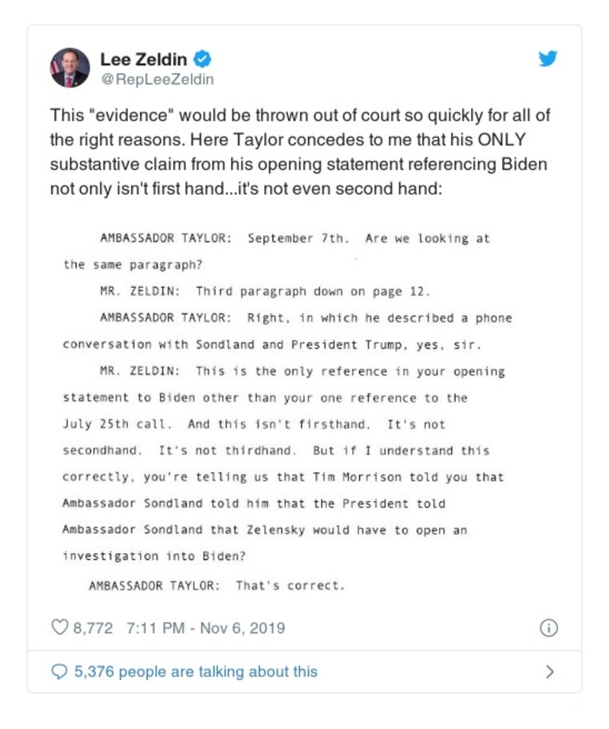609x729 pixels.
Task: Click the quoted word "evidence" in the tweet
Action: 122,117
